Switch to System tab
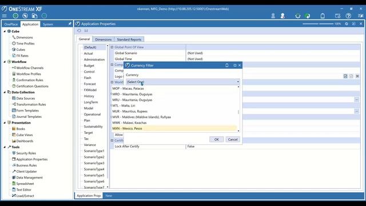The height and width of the screenshot is (206, 366). [x=48, y=24]
